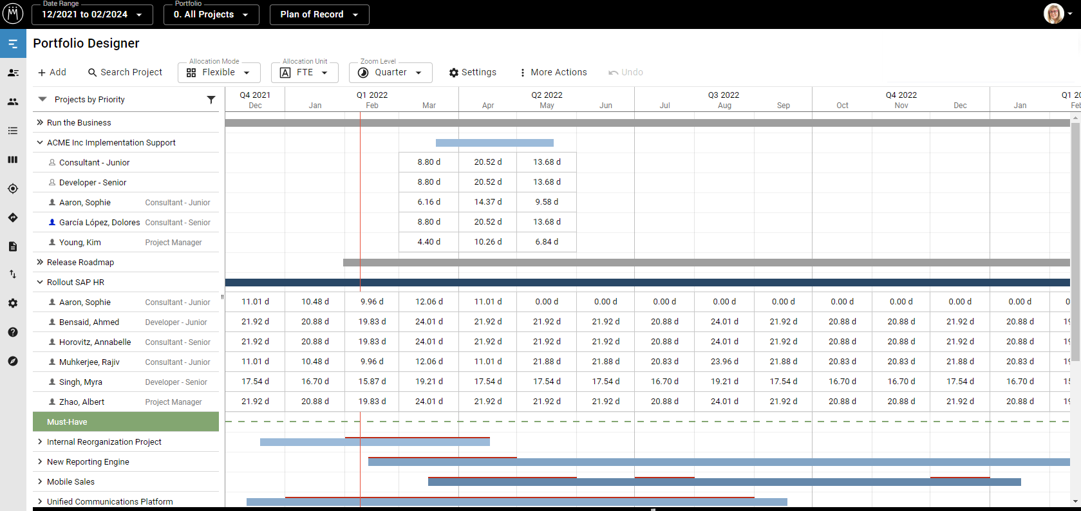Open the user avatar menu at top right

(1057, 14)
